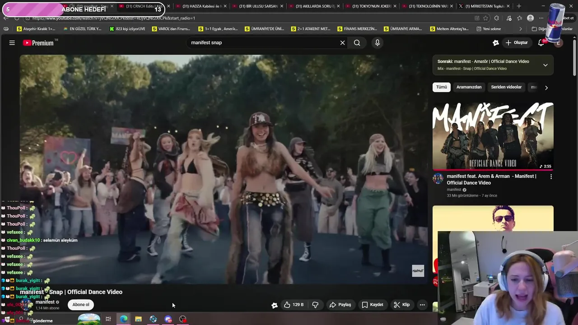Select the Seriden videolar filter chip
Screen dimensions: 578x325
(x=506, y=87)
